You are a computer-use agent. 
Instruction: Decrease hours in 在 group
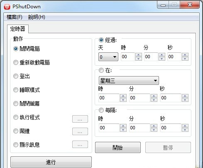[123, 100]
